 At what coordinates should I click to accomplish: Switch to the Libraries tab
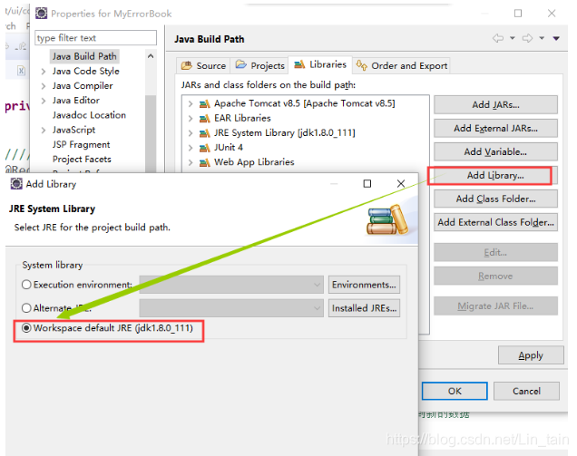pos(320,64)
